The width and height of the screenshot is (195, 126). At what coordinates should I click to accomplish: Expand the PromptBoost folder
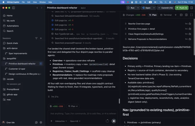pos(13,89)
